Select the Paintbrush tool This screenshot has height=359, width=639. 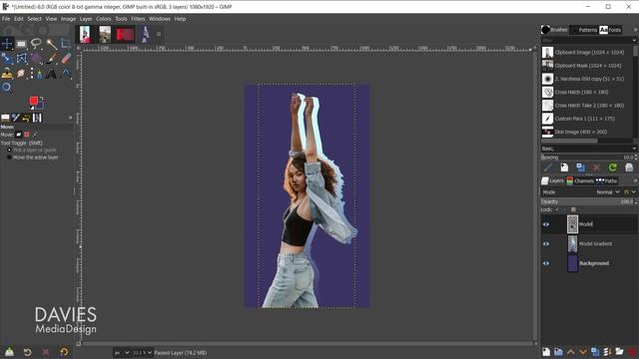pyautogui.click(x=51, y=58)
